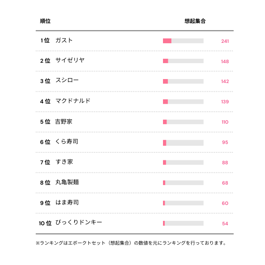Click the 順位 column header
Screen dimensions: 265x265
45,21
